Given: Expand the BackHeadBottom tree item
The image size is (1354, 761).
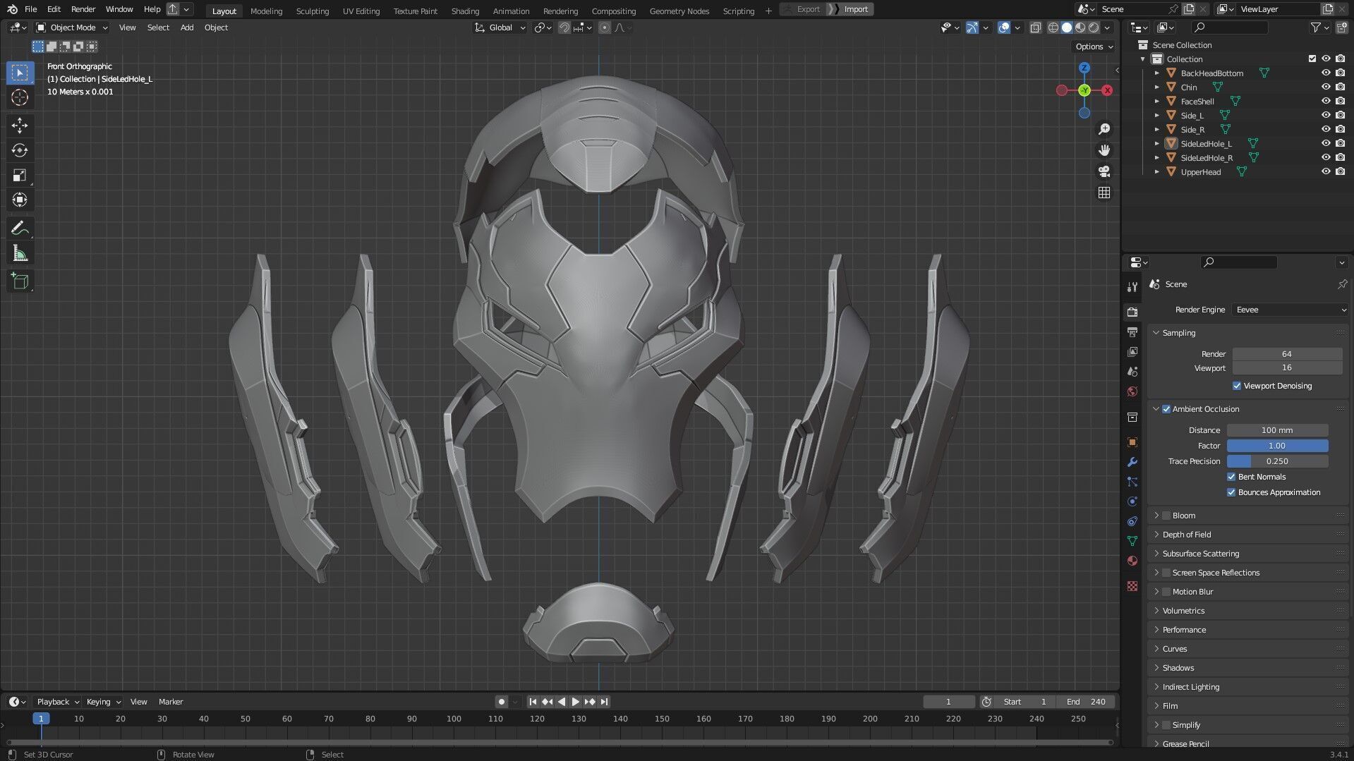Looking at the screenshot, I should click(x=1157, y=73).
